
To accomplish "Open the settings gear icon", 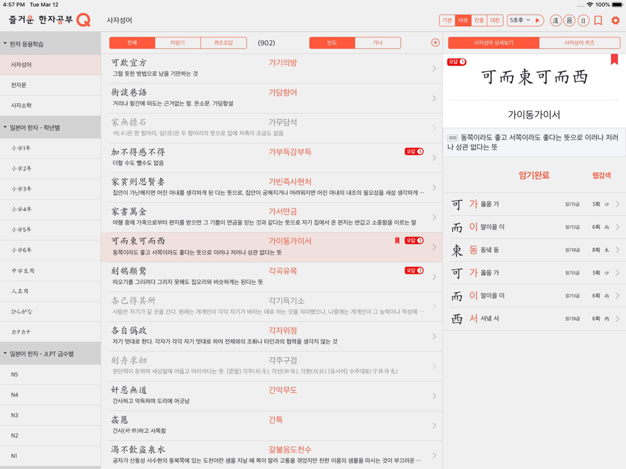I will (x=615, y=21).
